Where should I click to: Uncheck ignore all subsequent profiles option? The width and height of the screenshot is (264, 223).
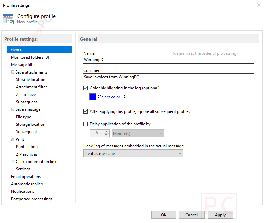point(85,111)
